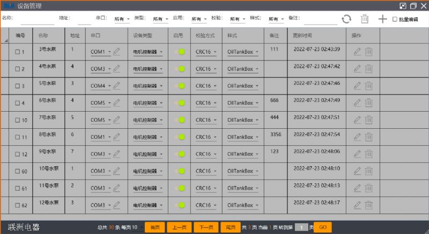The width and height of the screenshot is (429, 234).
Task: Open the 类型 filter dropdown
Action: click(160, 19)
